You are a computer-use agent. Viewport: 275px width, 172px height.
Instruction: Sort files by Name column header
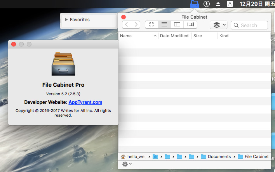point(138,36)
